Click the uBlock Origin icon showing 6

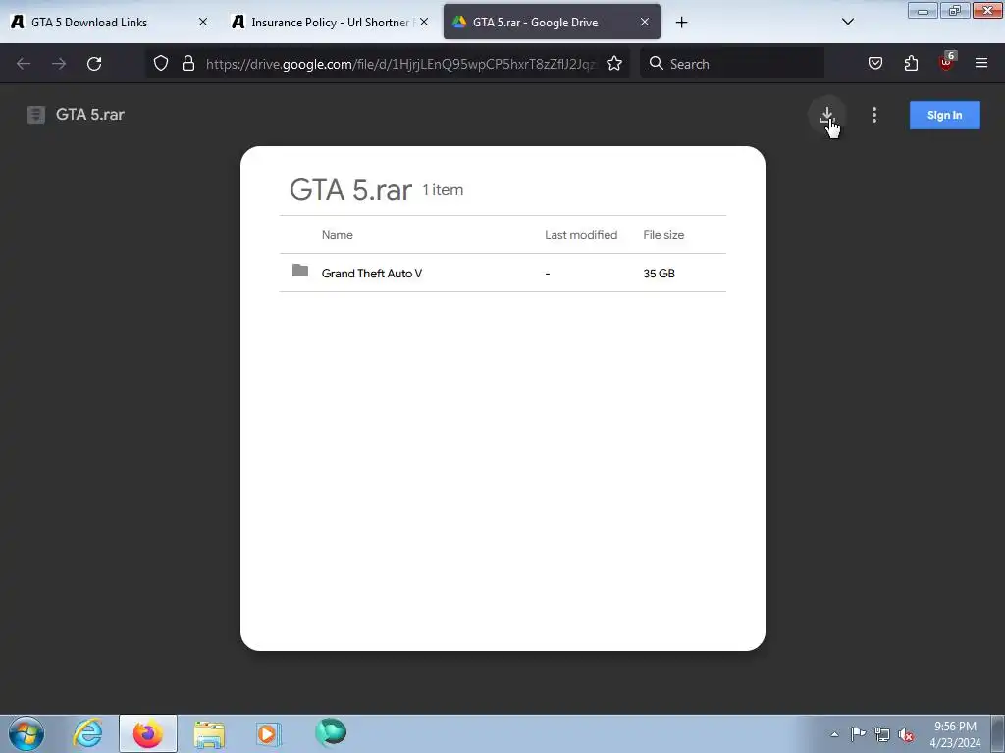tap(947, 62)
